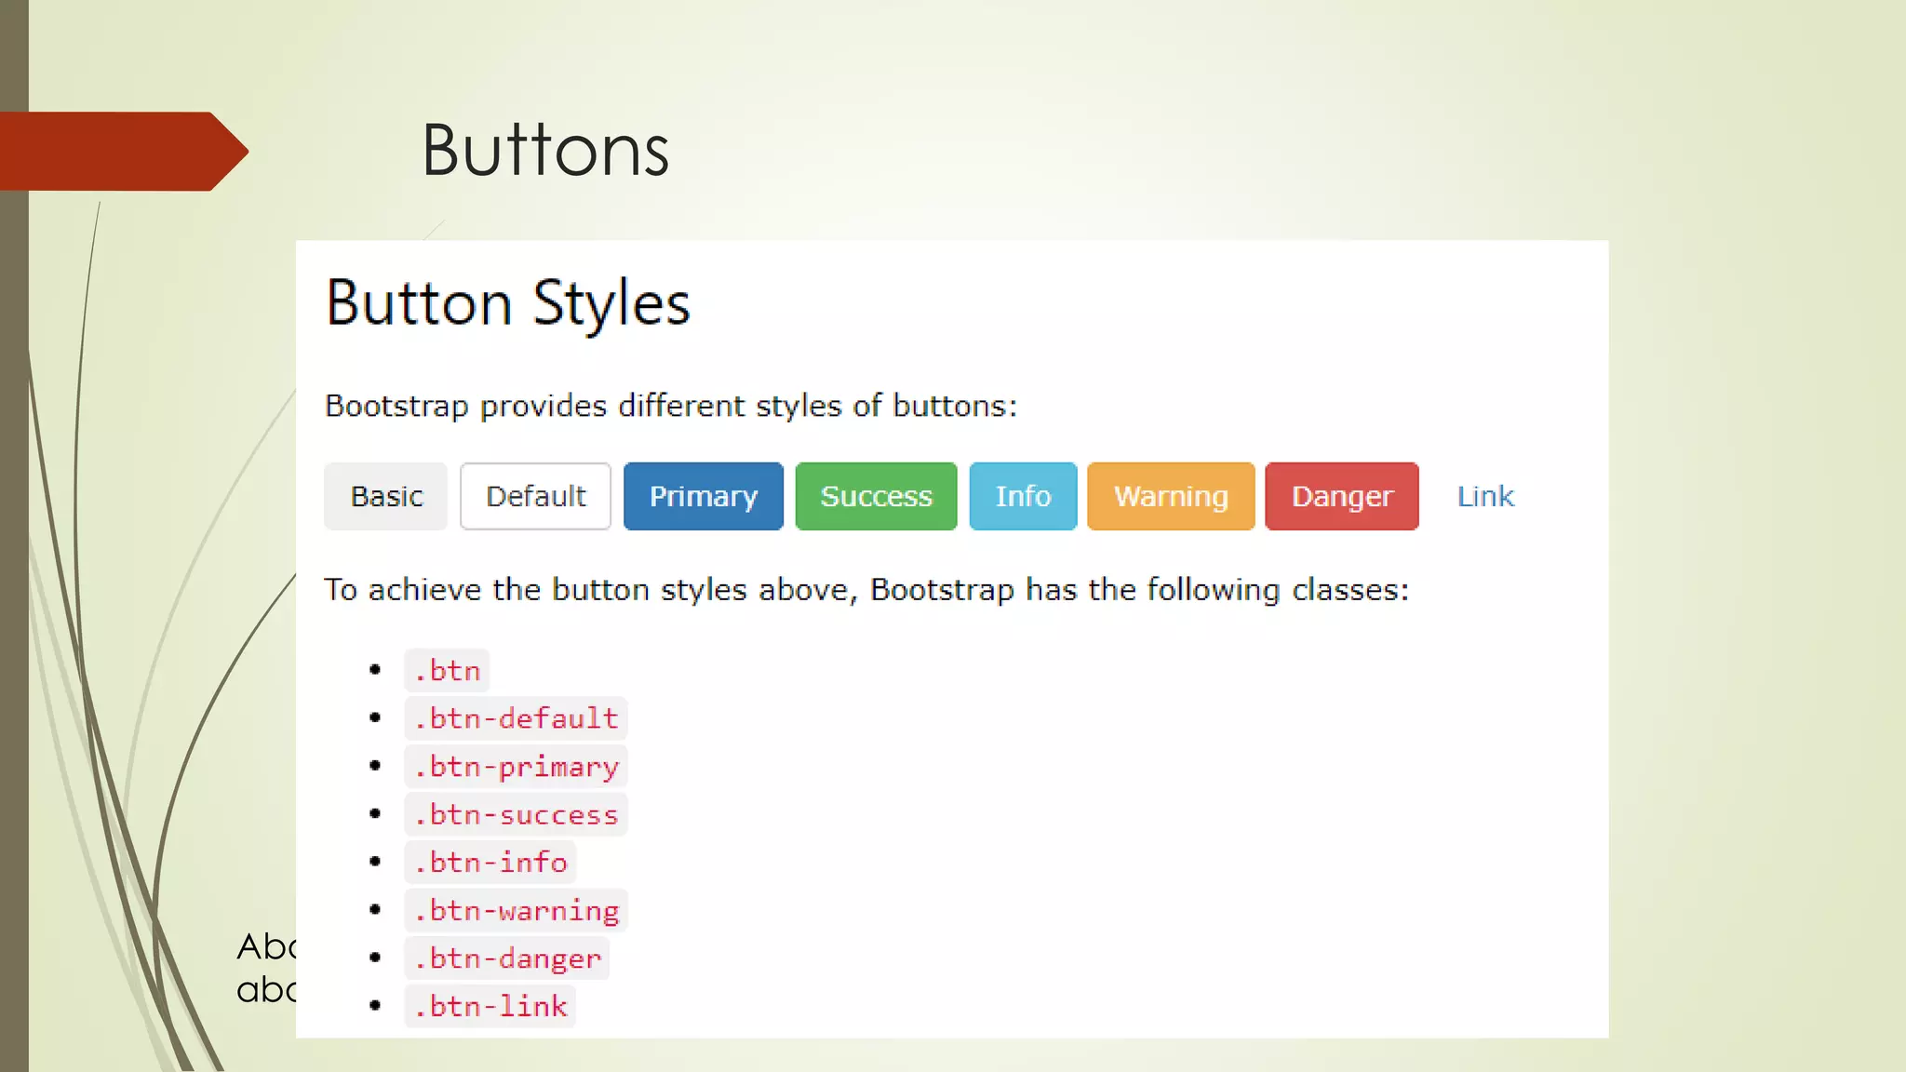Click the Basic button
This screenshot has height=1072, width=1906.
(x=385, y=496)
